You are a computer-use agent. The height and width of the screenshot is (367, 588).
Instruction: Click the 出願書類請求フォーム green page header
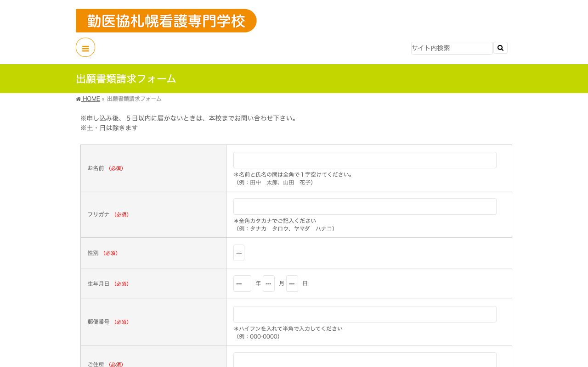[126, 79]
